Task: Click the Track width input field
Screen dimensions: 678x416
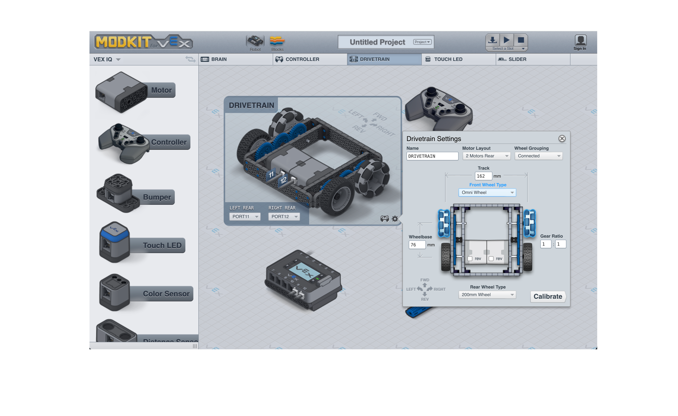Action: [x=483, y=176]
